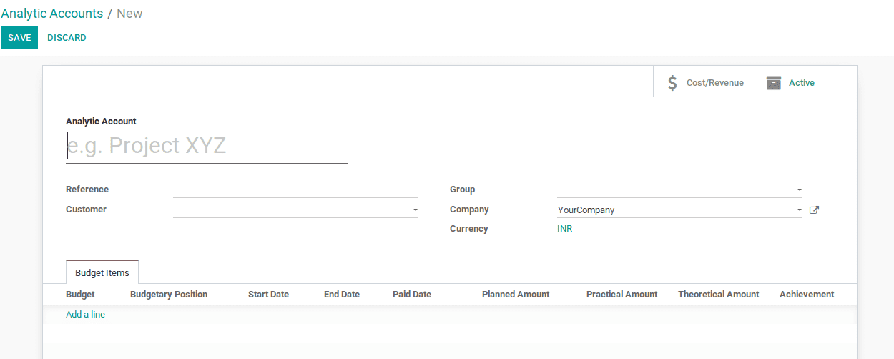Open the Cost/Revenue stat button

click(704, 82)
